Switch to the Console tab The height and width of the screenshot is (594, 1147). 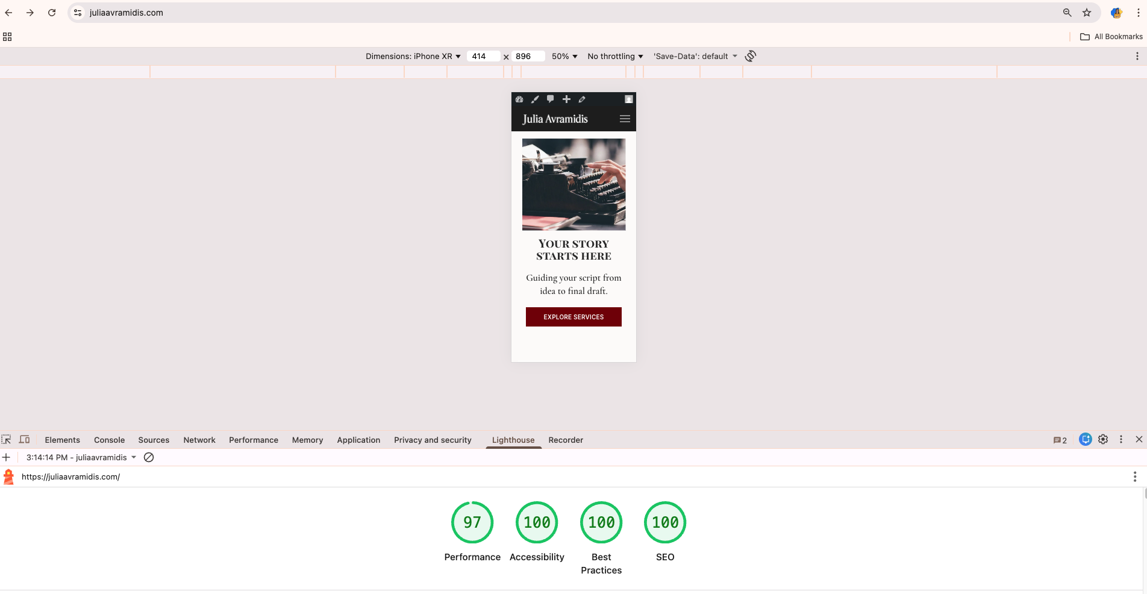[x=108, y=440]
